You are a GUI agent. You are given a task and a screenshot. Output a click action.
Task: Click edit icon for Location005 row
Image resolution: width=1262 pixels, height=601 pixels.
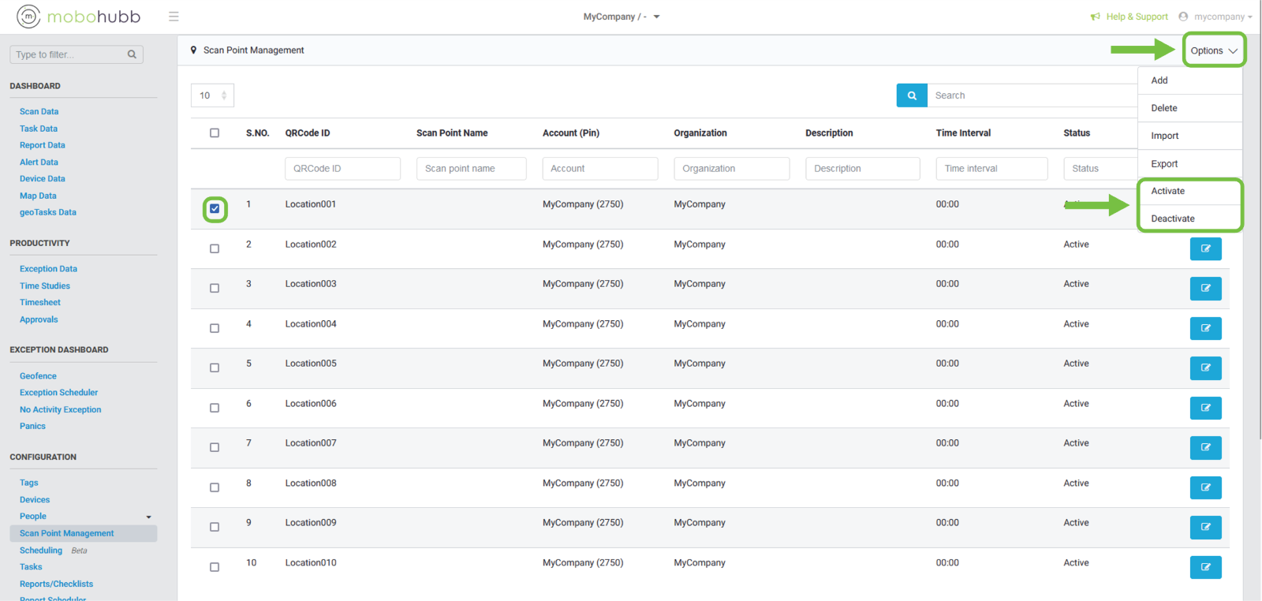pyautogui.click(x=1205, y=368)
